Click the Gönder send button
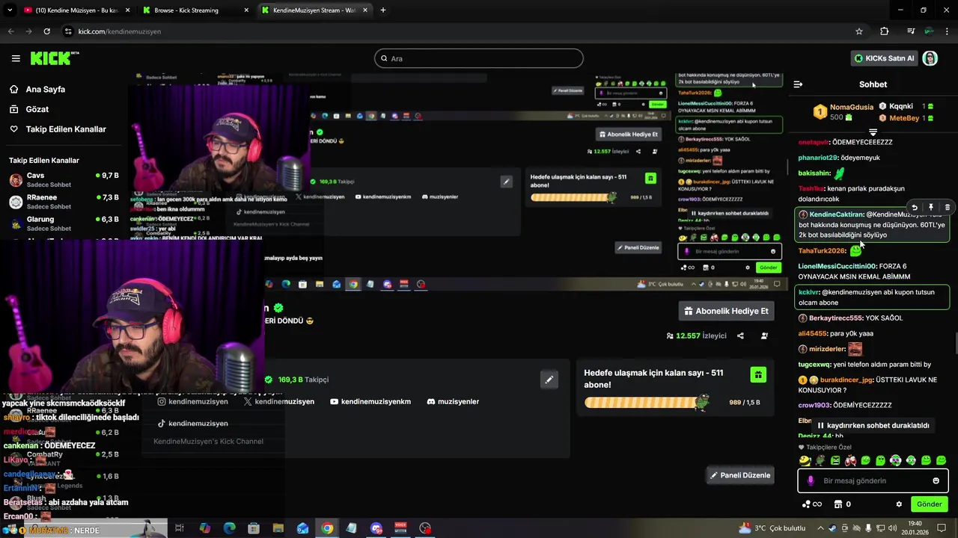 pos(929,504)
